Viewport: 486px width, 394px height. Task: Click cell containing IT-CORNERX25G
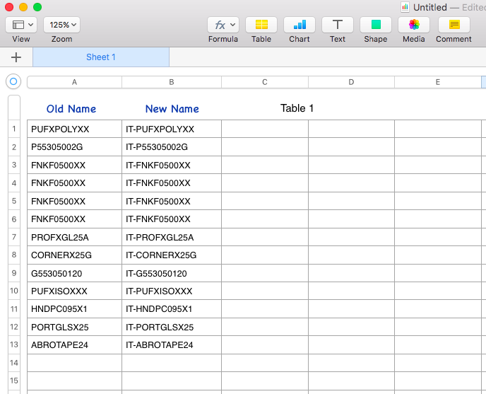pyautogui.click(x=172, y=255)
